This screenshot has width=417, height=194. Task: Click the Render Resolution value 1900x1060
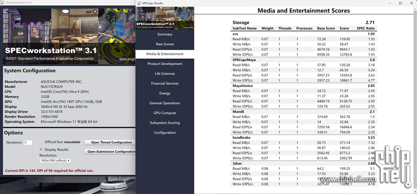point(49,117)
